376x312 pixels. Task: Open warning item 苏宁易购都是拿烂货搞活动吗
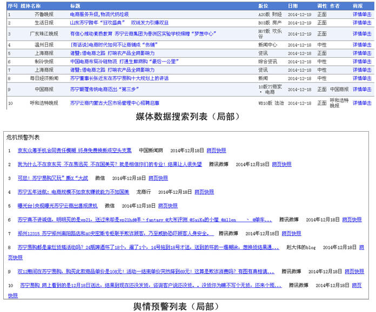point(148,247)
